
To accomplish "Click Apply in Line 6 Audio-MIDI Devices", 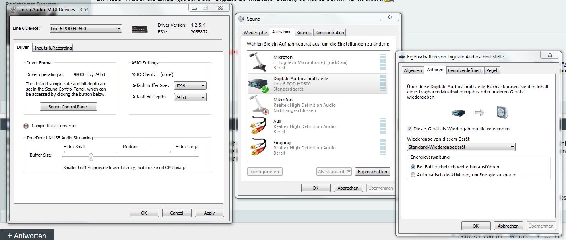I will pos(209,213).
